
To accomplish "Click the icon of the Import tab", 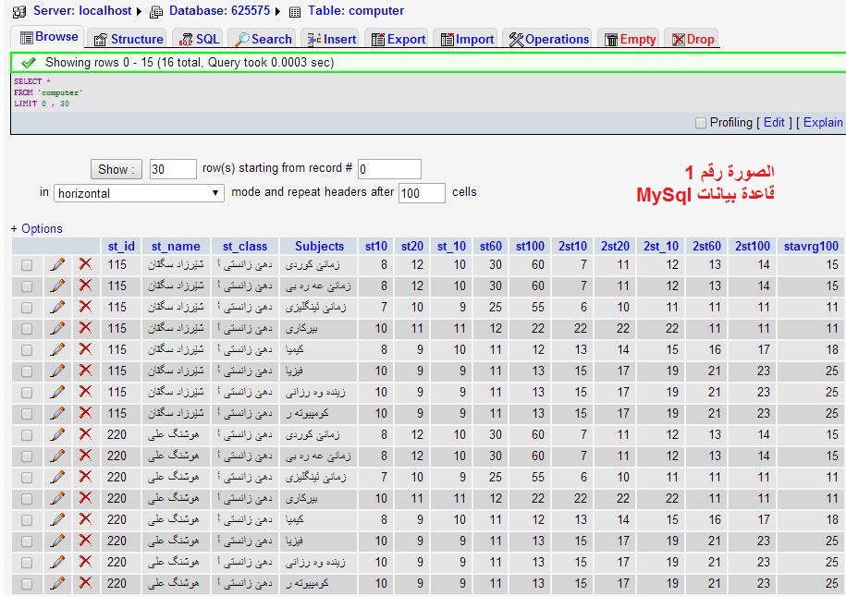I will [448, 40].
